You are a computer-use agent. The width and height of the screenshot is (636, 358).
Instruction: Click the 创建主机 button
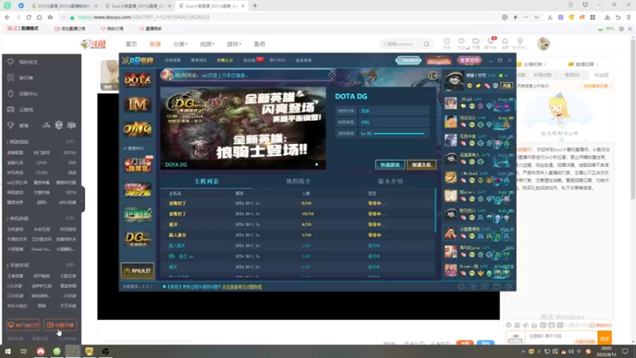point(421,165)
